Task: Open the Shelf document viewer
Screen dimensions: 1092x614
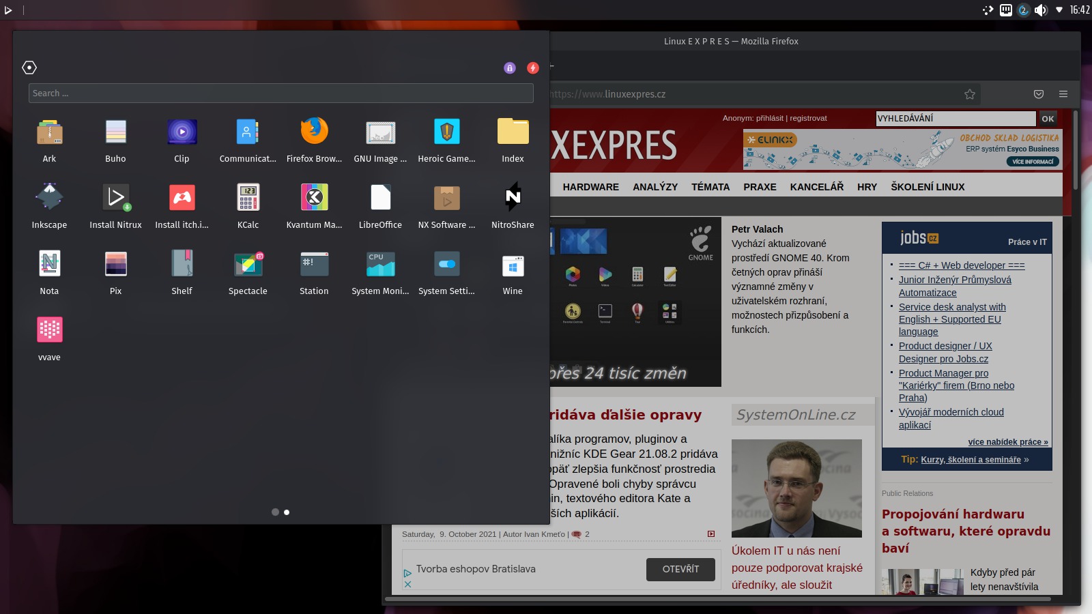Action: pyautogui.click(x=182, y=273)
